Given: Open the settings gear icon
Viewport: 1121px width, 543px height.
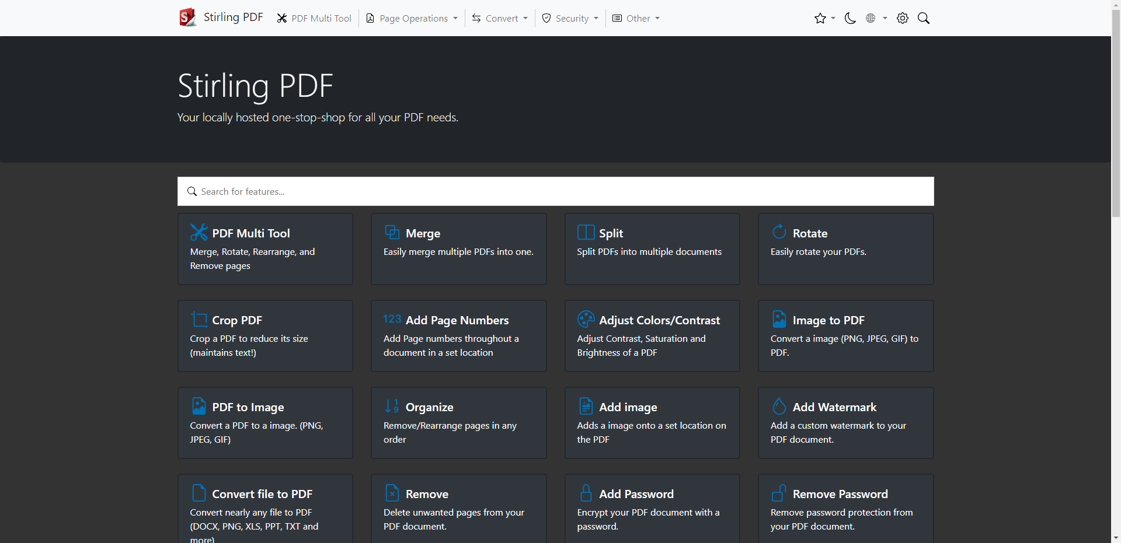Looking at the screenshot, I should tap(903, 18).
